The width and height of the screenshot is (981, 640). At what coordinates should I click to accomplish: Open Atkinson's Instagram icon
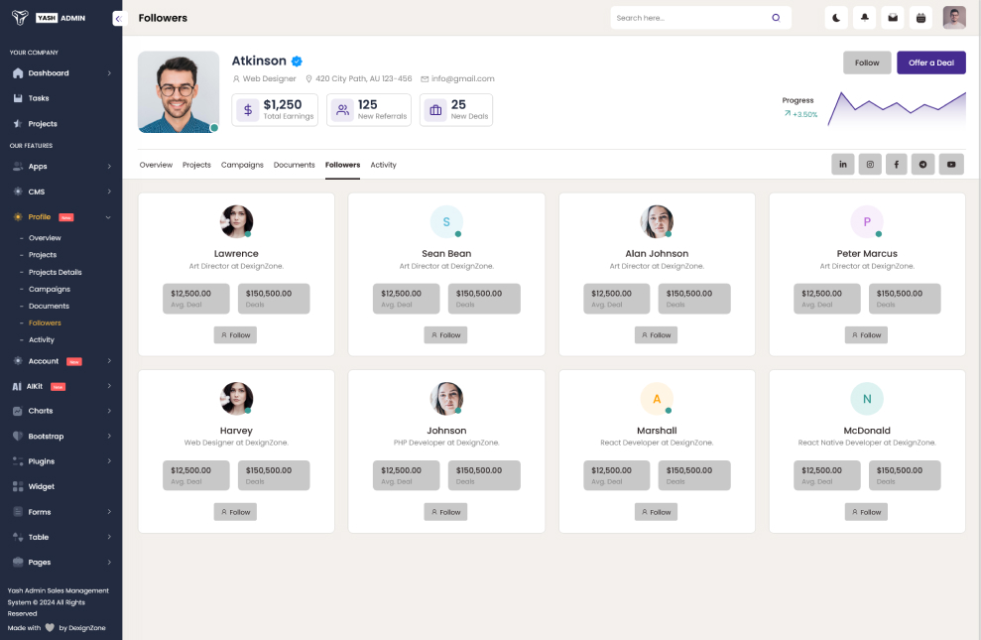tap(870, 165)
